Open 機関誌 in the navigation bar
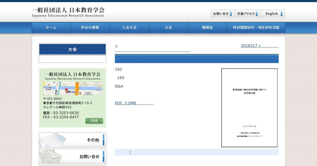Screen dimensions: 317x166 point(207,28)
